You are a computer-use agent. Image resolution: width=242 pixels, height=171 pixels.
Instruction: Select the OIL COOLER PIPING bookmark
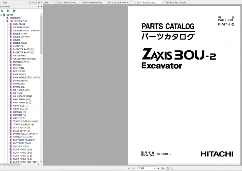click(x=23, y=96)
